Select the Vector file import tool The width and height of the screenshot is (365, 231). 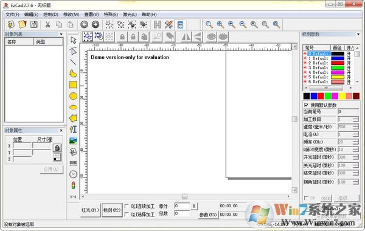pos(73,152)
